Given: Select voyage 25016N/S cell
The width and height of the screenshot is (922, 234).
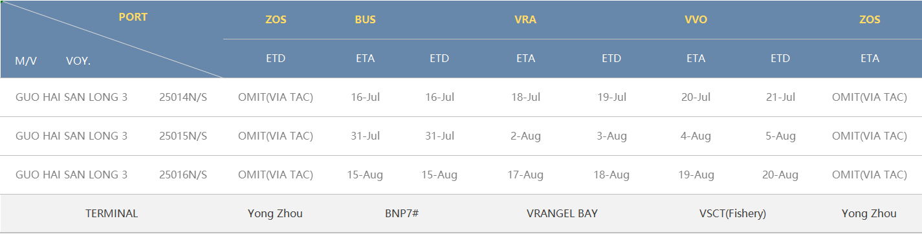Looking at the screenshot, I should point(183,175).
